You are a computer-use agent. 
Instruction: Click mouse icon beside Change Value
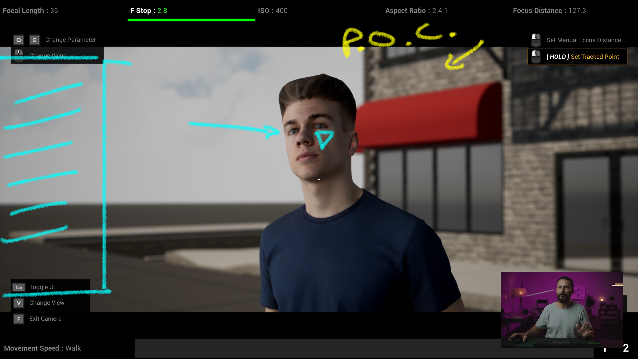[19, 55]
